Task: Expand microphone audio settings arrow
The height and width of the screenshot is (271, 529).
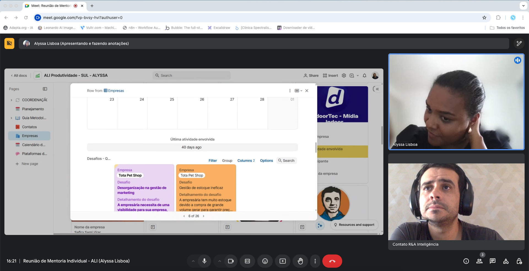Action: click(x=193, y=261)
